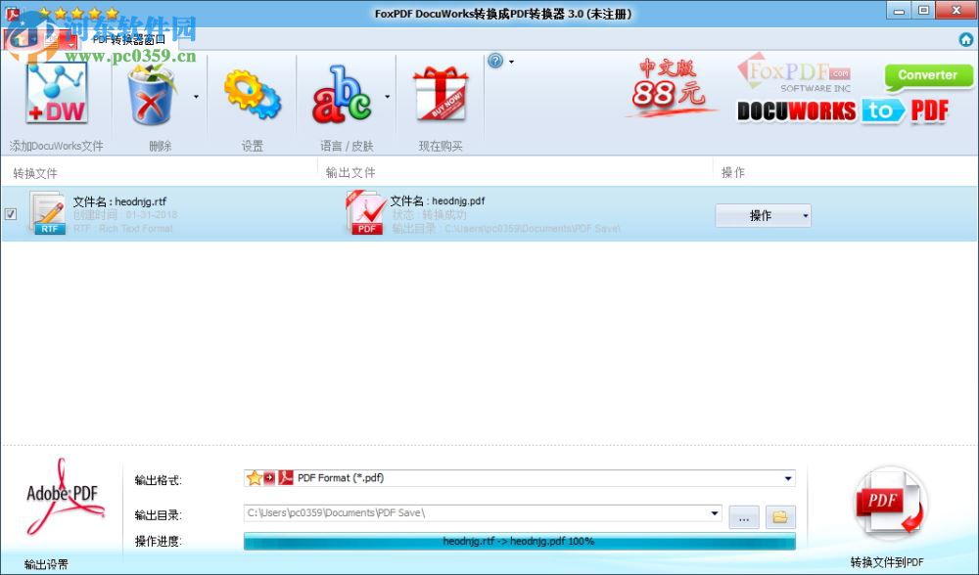
Task: Click the PDF icon next to heodnjg.pdf
Action: tap(365, 213)
